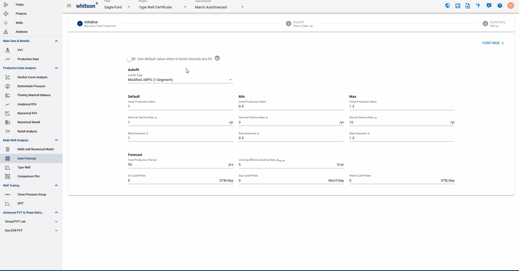Image resolution: width=519 pixels, height=271 pixels.
Task: Open Type Well icon in sidebar
Action: (x=8, y=167)
